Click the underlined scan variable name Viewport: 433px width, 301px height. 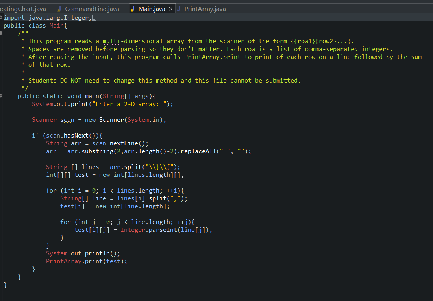pyautogui.click(x=67, y=119)
